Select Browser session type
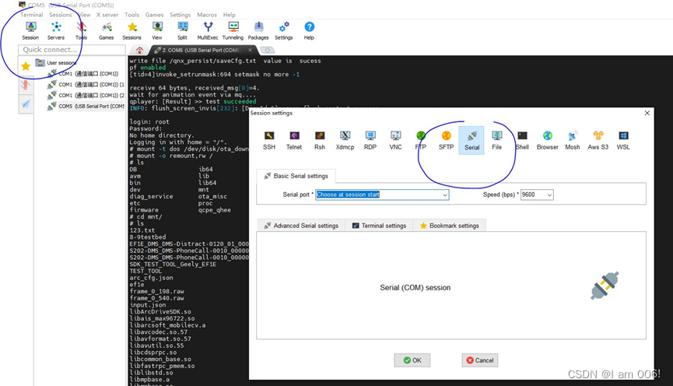 coord(548,140)
